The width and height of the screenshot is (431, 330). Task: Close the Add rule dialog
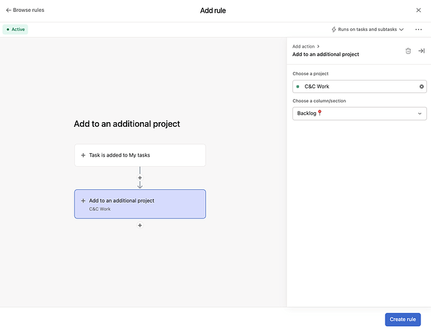pos(418,11)
